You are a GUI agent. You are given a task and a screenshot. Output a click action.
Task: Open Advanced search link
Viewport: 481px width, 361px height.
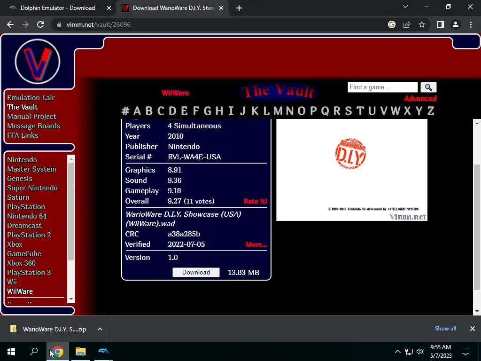[x=420, y=99]
